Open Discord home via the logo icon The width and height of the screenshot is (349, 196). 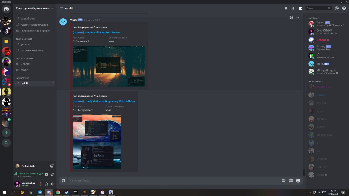[x=6, y=9]
